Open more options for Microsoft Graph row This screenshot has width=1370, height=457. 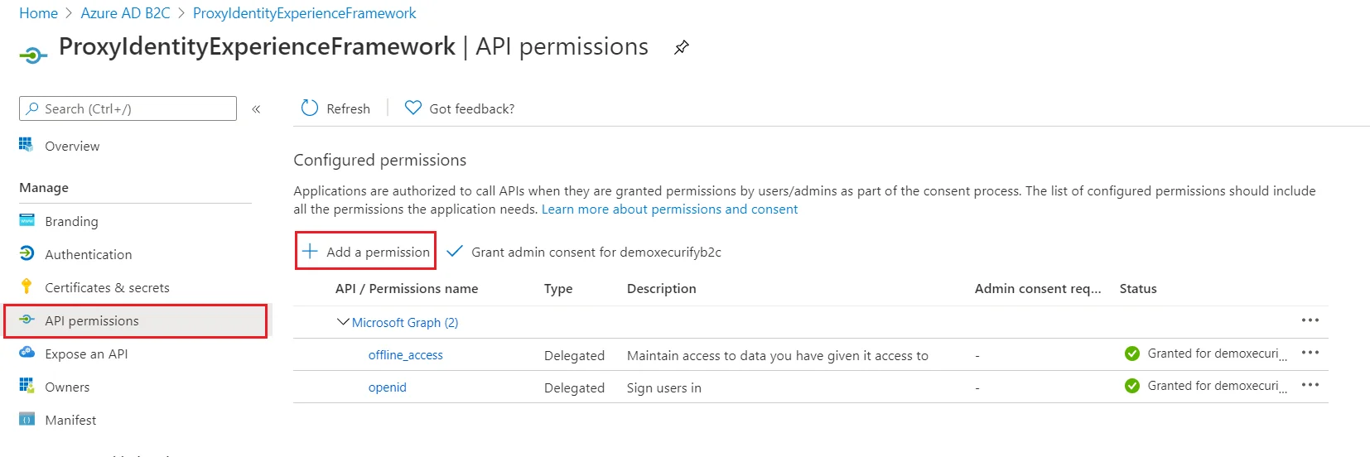(x=1310, y=320)
